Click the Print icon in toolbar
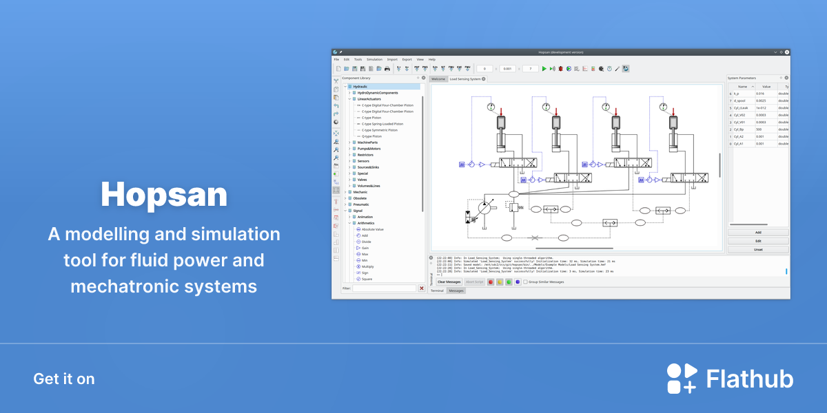The width and height of the screenshot is (827, 413). coord(387,69)
